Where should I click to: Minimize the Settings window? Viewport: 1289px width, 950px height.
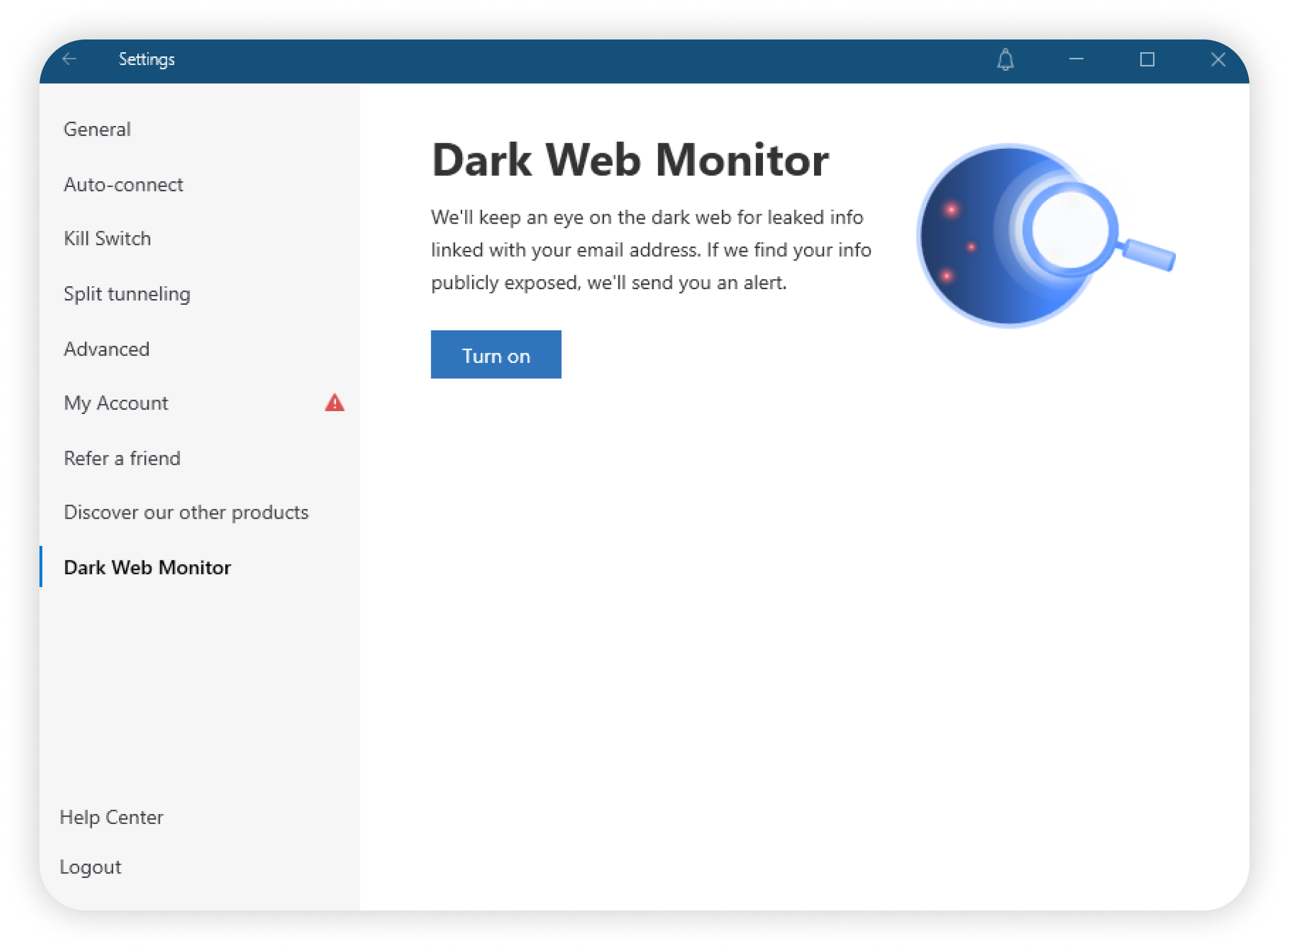pos(1076,59)
